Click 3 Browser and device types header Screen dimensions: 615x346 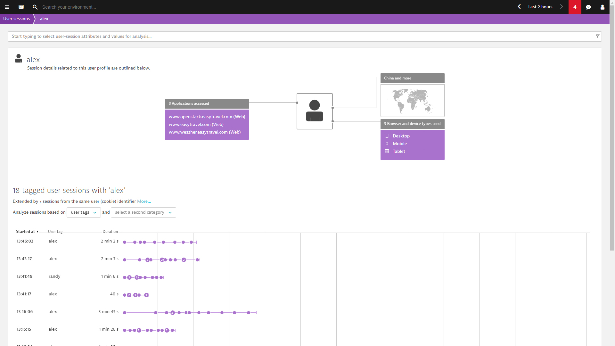412,124
